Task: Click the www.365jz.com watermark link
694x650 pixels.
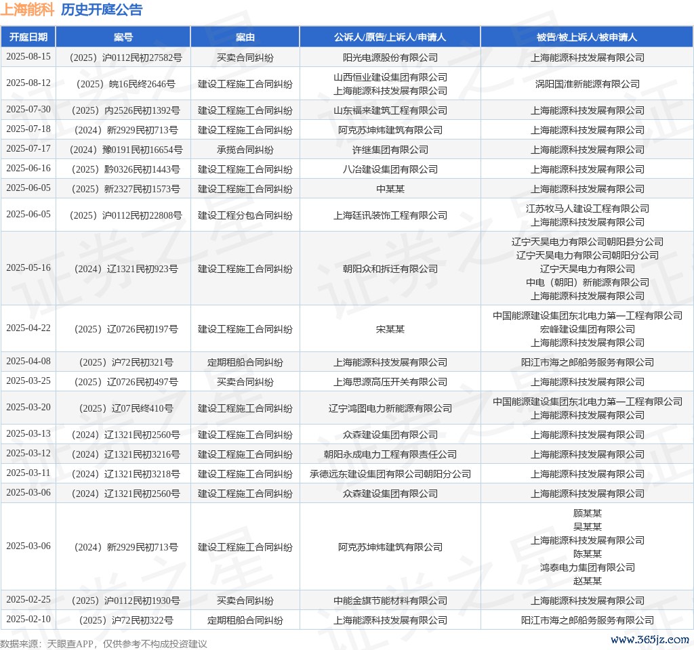Action: pyautogui.click(x=649, y=639)
